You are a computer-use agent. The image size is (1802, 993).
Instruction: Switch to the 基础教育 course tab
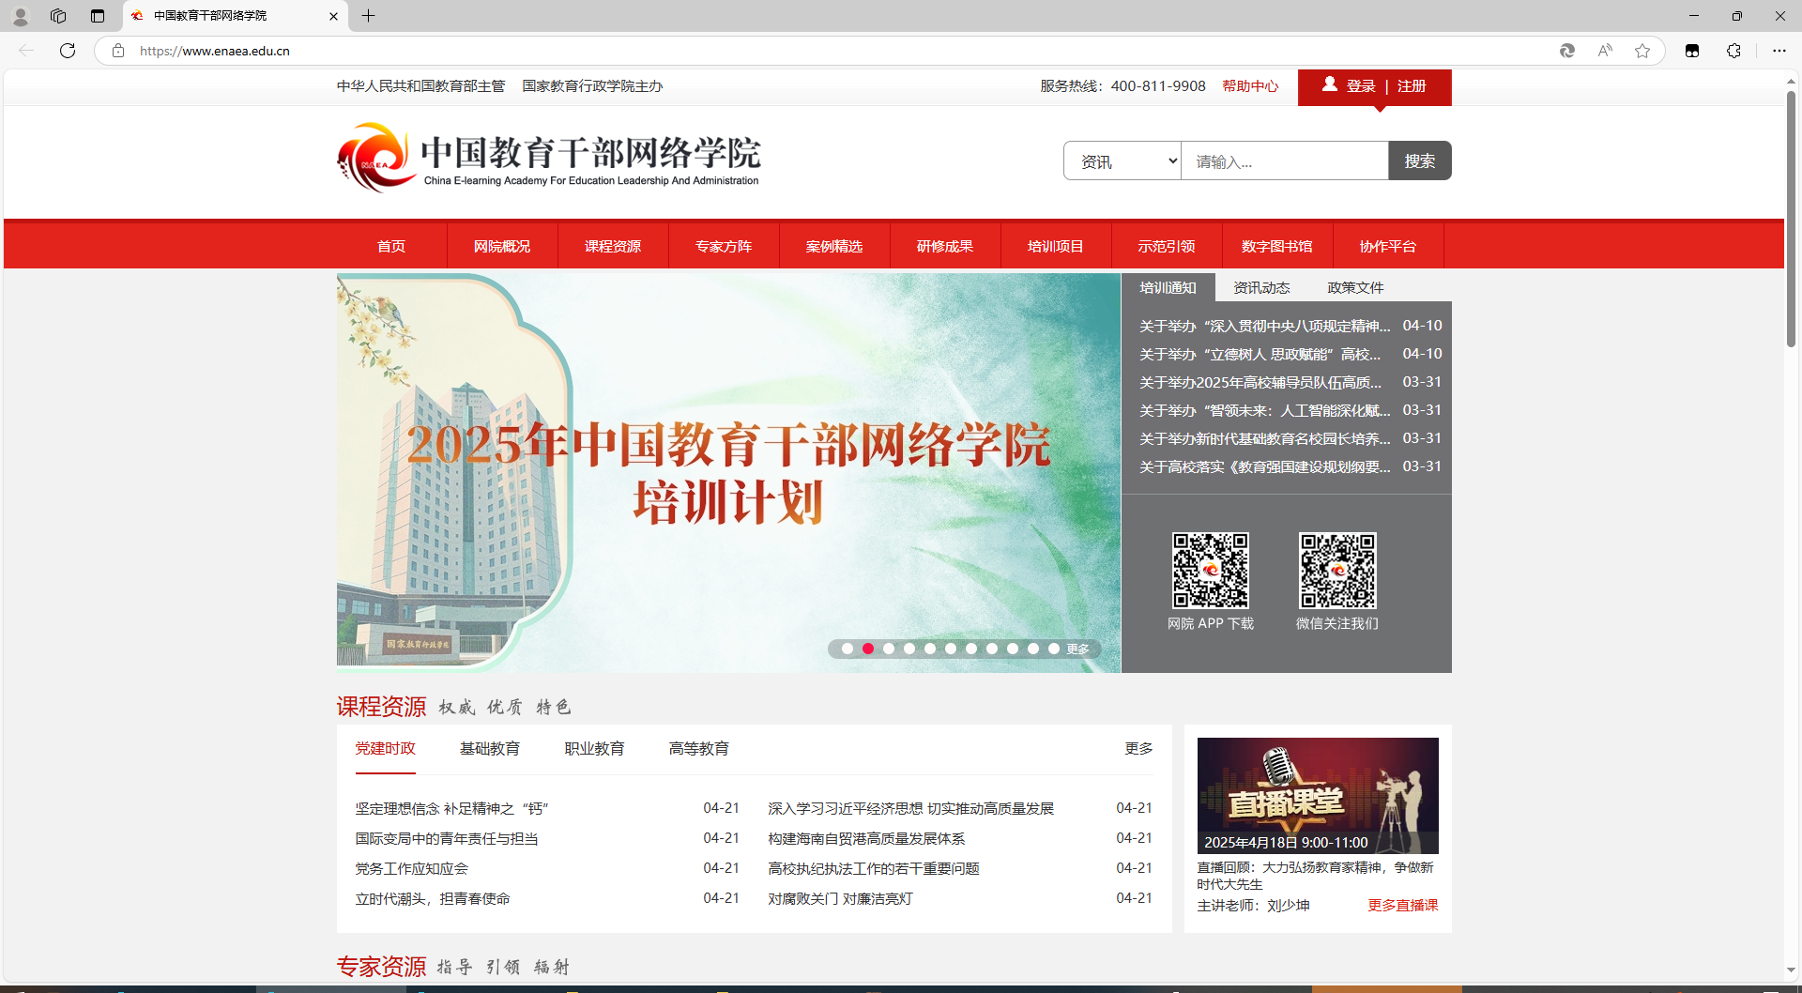pyautogui.click(x=490, y=748)
